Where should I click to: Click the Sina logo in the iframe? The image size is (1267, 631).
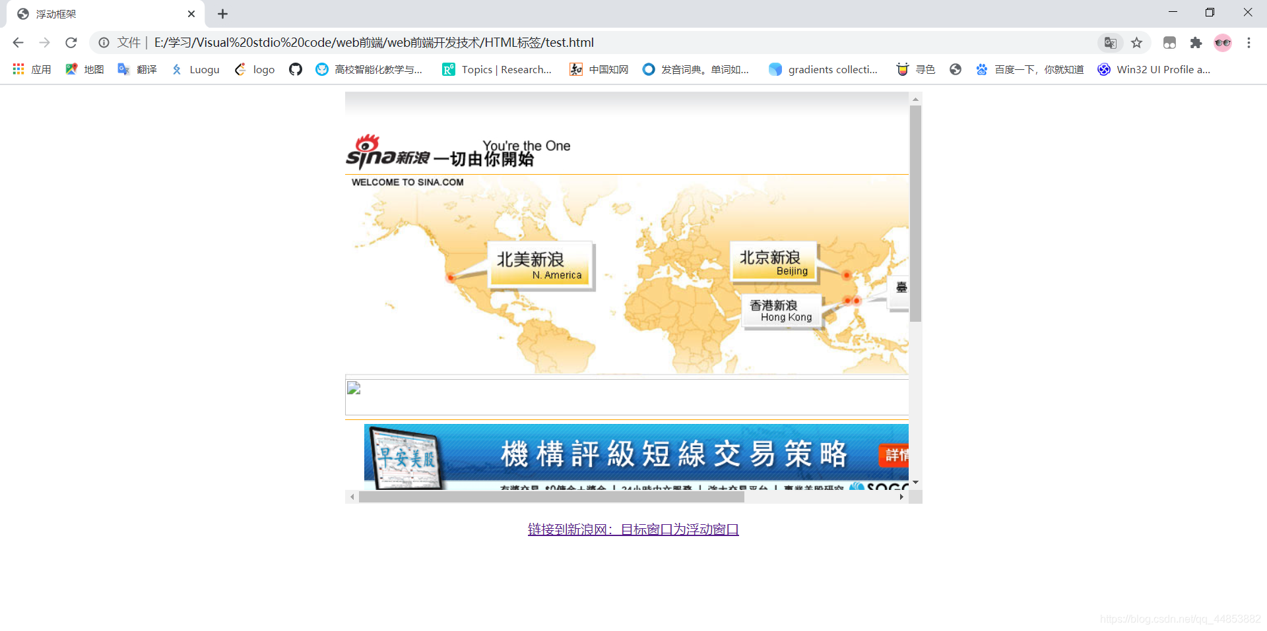(x=388, y=152)
